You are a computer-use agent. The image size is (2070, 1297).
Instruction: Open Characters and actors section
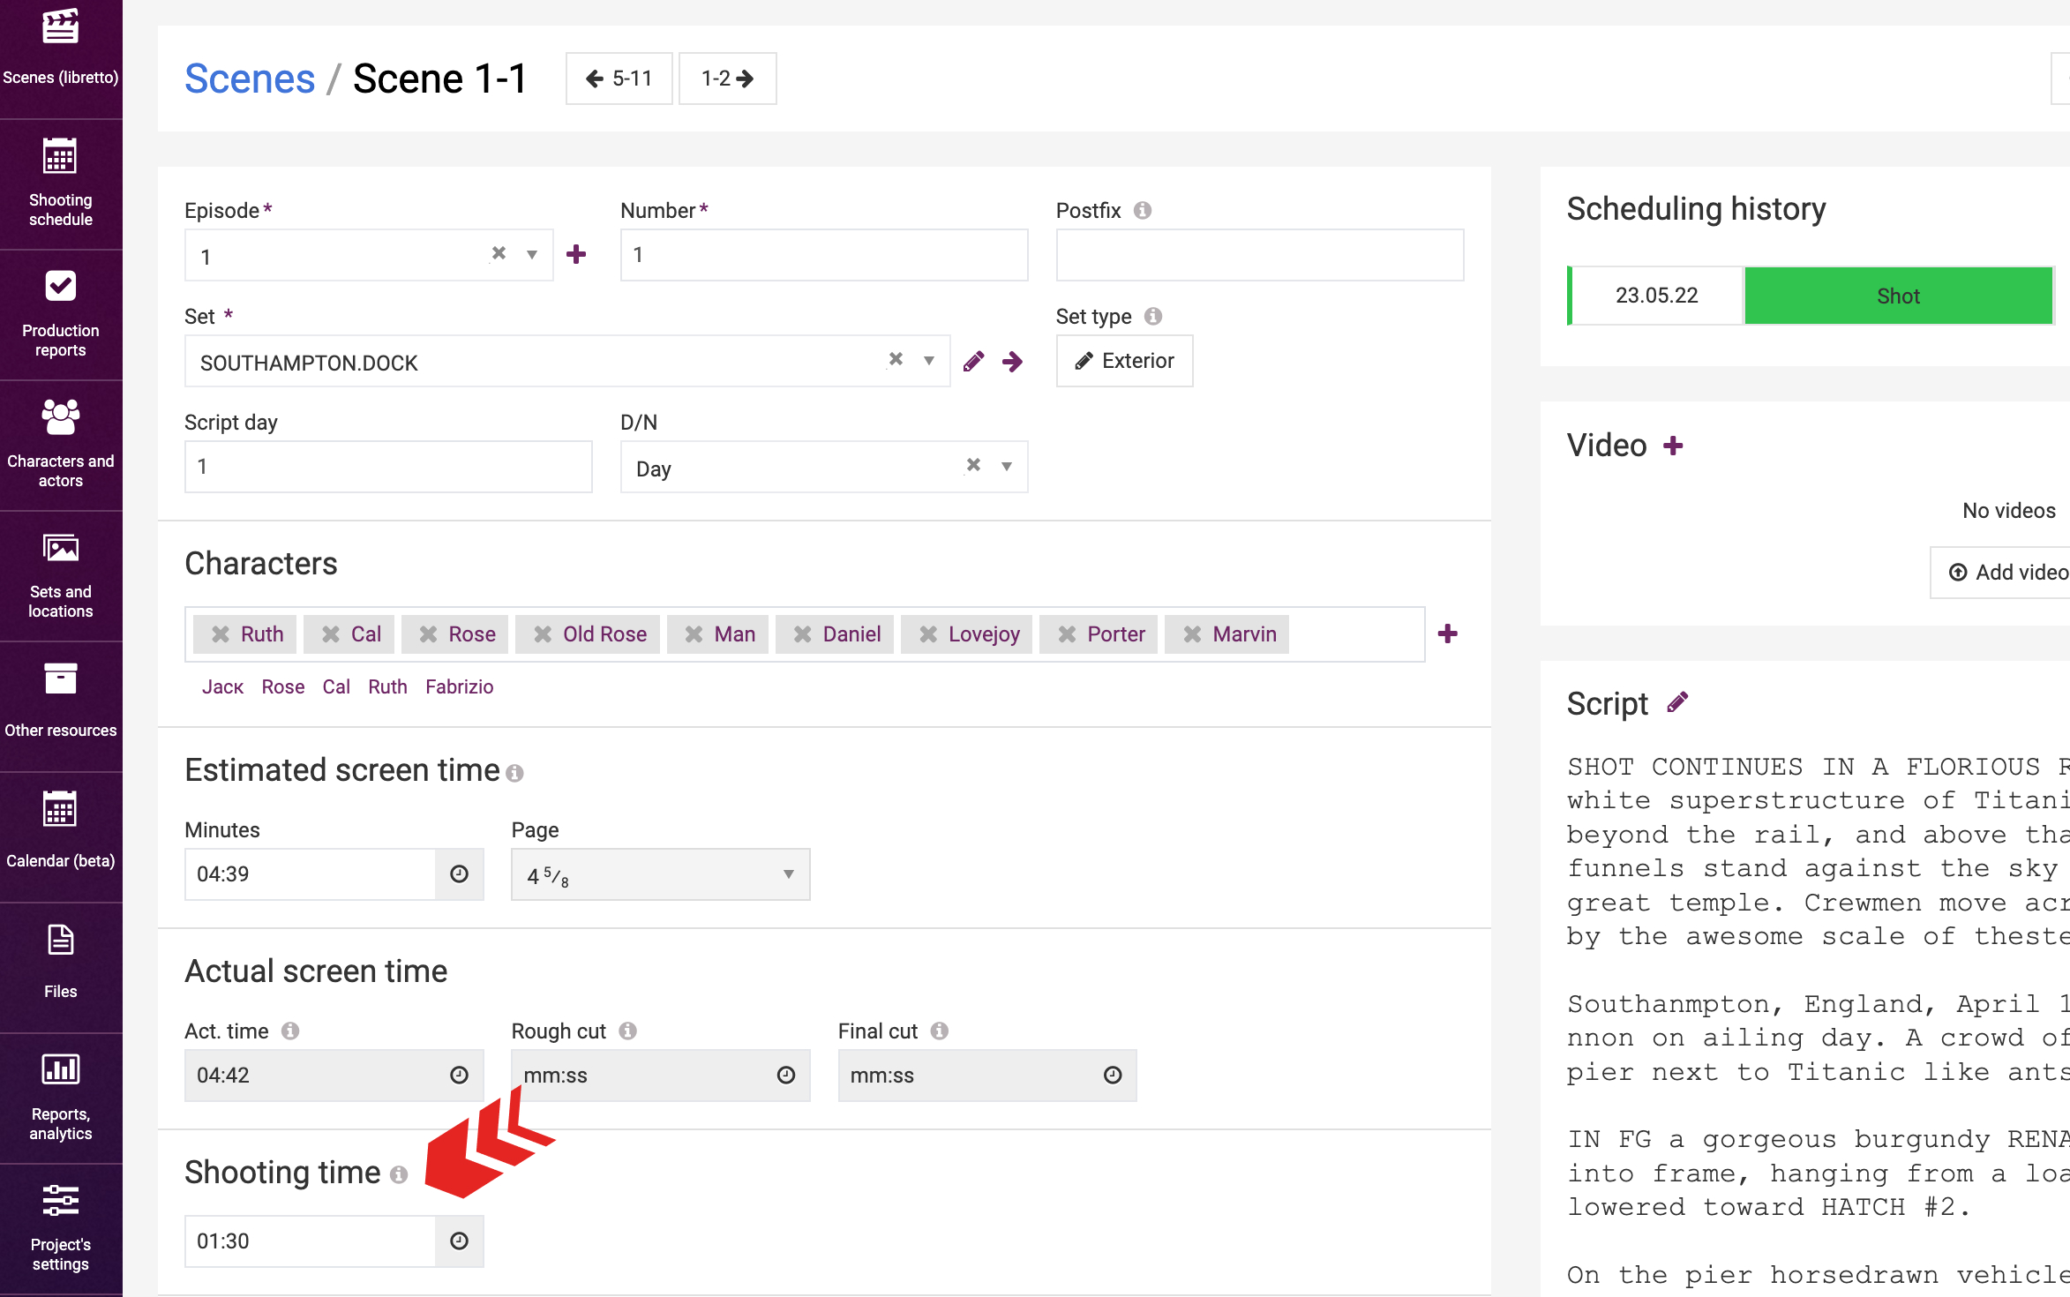click(61, 446)
